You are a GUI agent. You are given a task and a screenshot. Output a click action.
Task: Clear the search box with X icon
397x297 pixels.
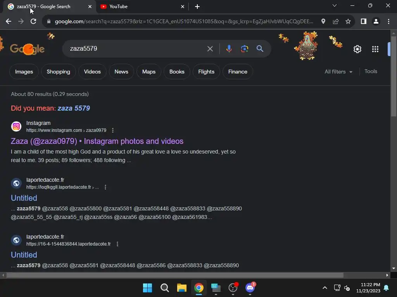pyautogui.click(x=210, y=49)
